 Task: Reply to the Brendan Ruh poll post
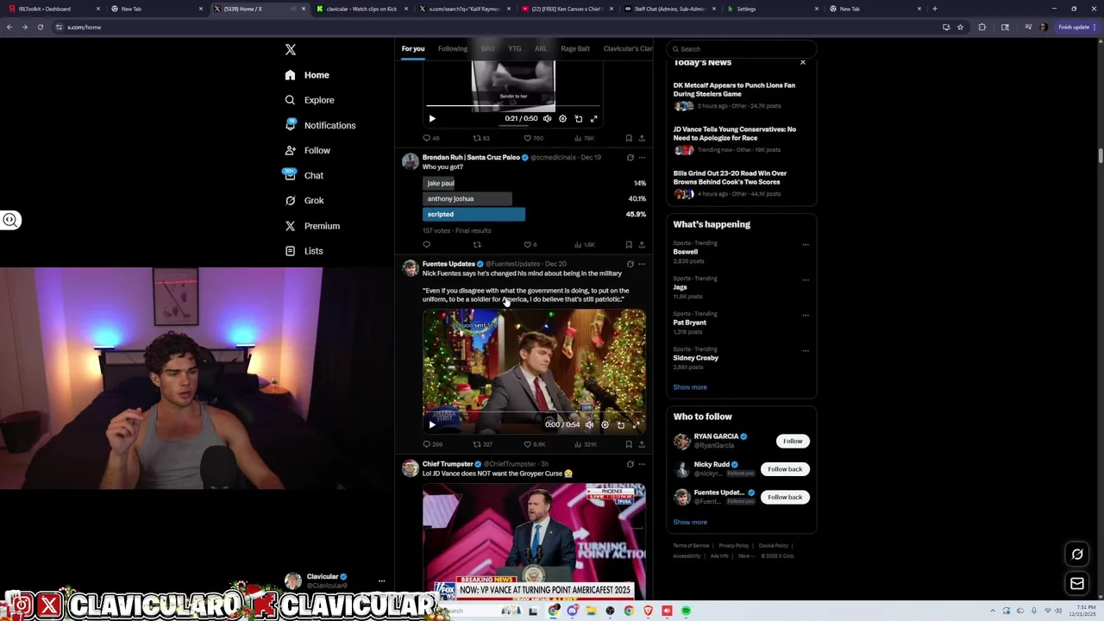pos(426,245)
